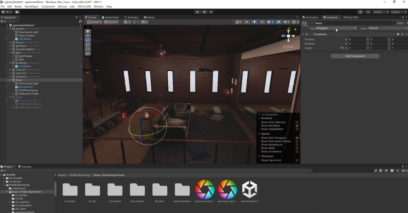Click the Pause button

[204, 12]
